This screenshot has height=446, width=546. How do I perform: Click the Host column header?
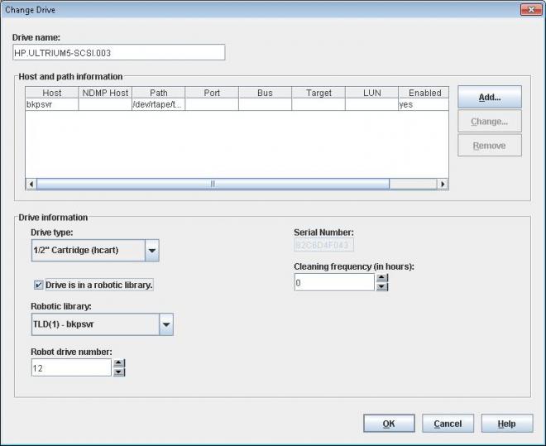tap(52, 93)
